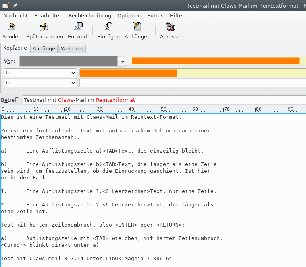Click the ruler above message body
306x267 pixels.
tap(153, 110)
